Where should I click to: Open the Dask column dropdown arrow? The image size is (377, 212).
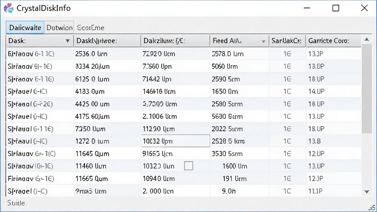pos(68,41)
